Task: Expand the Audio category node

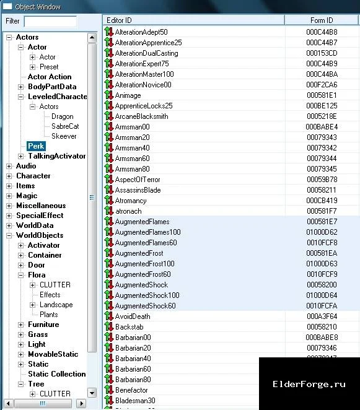Action: tap(9, 166)
